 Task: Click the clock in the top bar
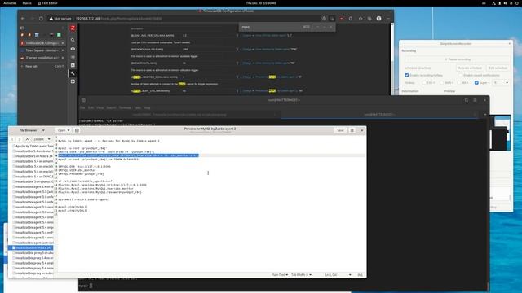[x=261, y=3]
